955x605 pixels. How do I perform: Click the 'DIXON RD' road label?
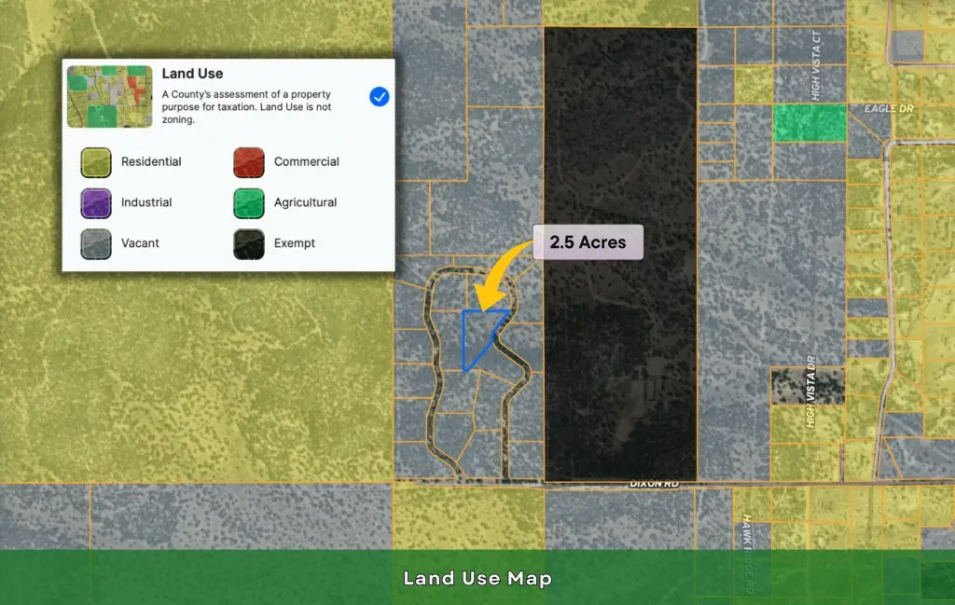[654, 484]
